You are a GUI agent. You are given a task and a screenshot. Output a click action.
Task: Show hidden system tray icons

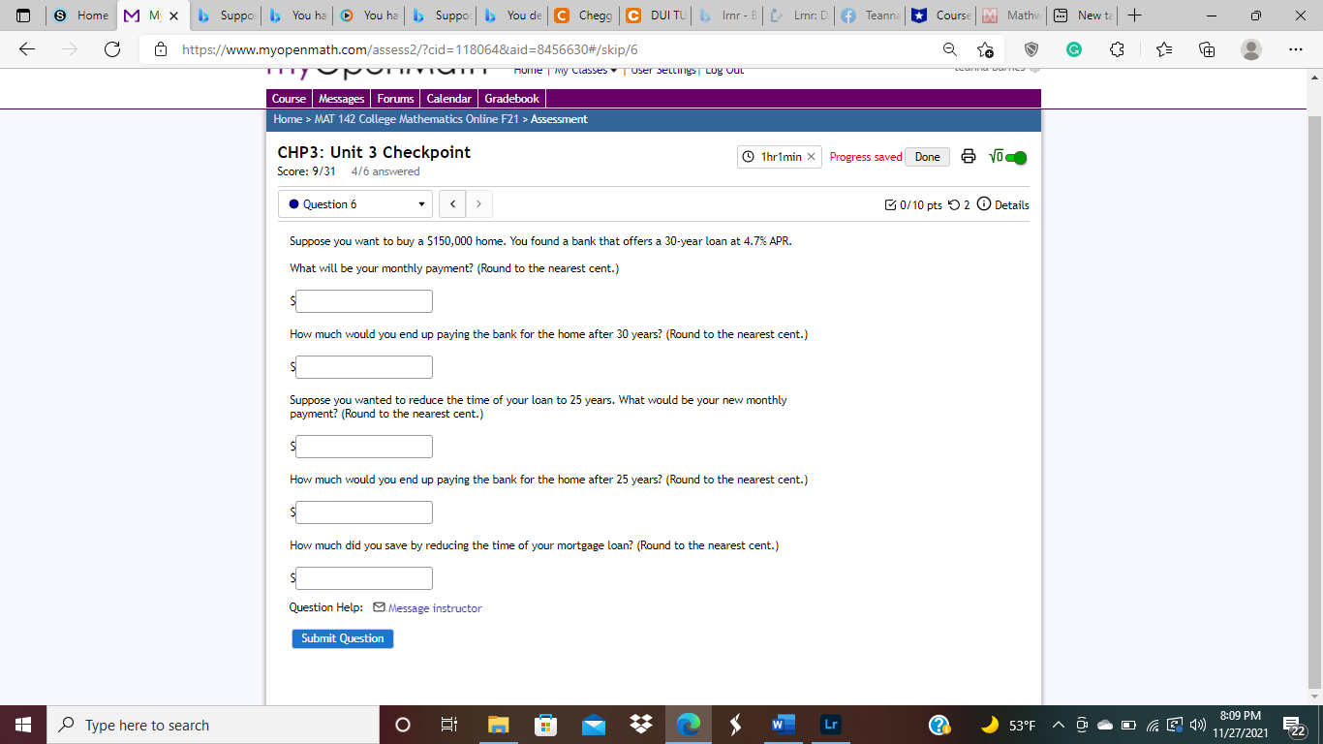pyautogui.click(x=1059, y=725)
